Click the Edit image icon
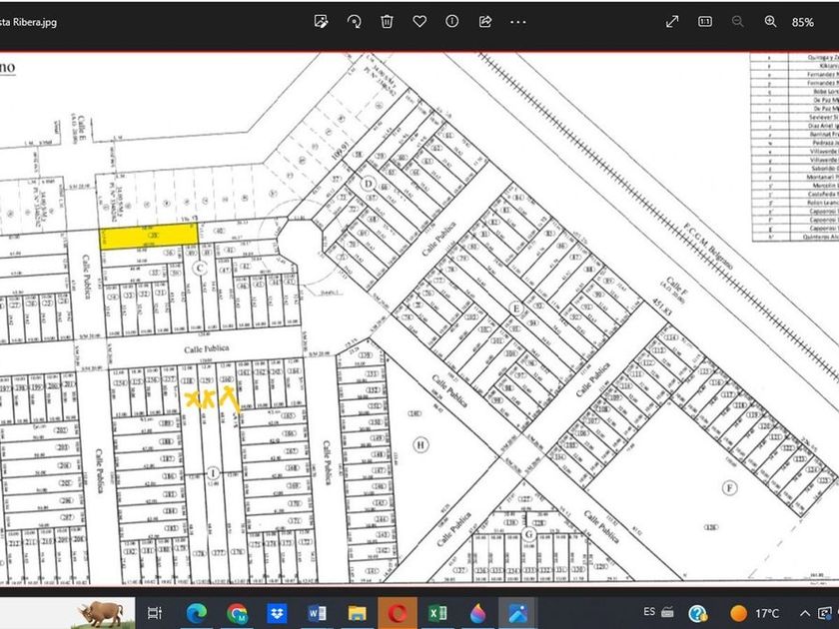 click(x=321, y=21)
